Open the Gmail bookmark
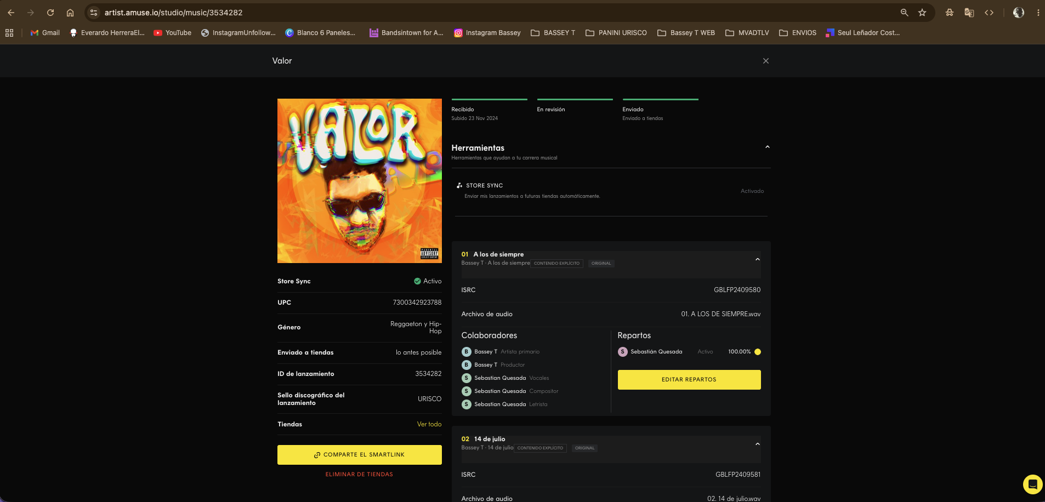Image resolution: width=1045 pixels, height=502 pixels. (45, 33)
